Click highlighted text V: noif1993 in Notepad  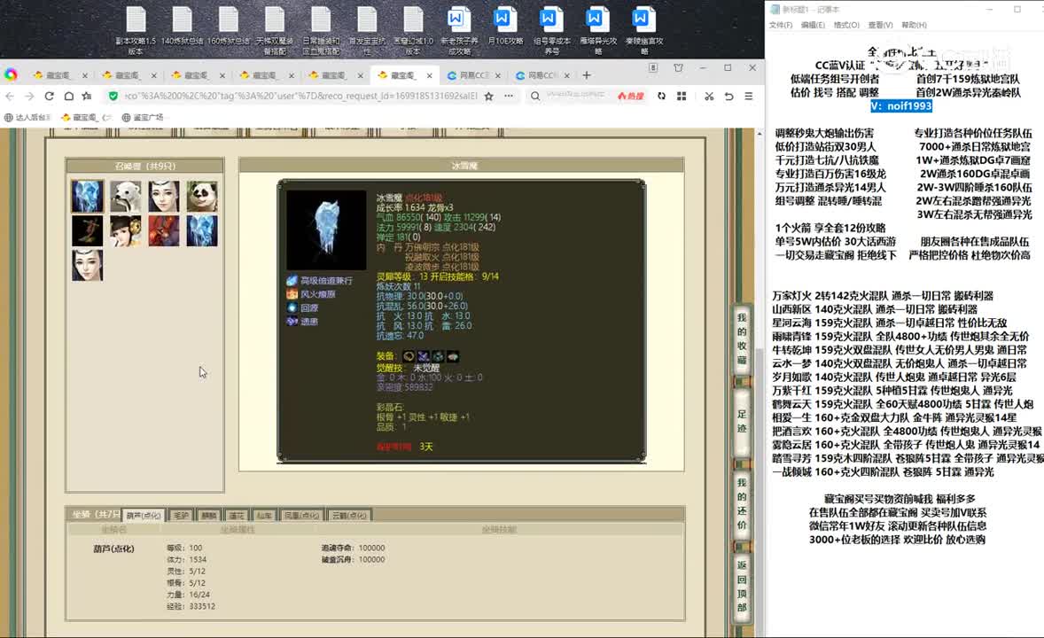900,105
